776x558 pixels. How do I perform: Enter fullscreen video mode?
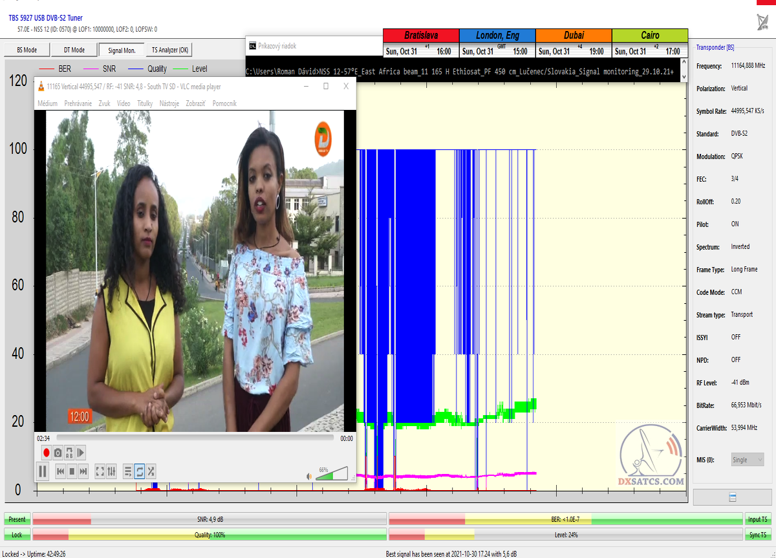click(x=100, y=472)
